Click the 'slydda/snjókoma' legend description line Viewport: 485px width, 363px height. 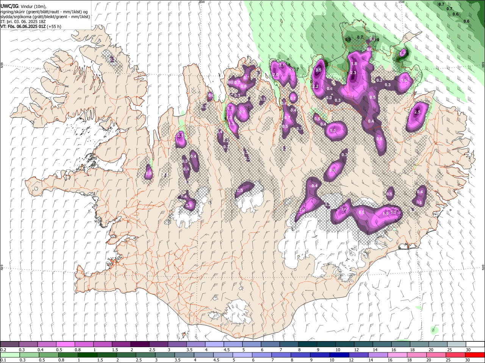(45, 17)
